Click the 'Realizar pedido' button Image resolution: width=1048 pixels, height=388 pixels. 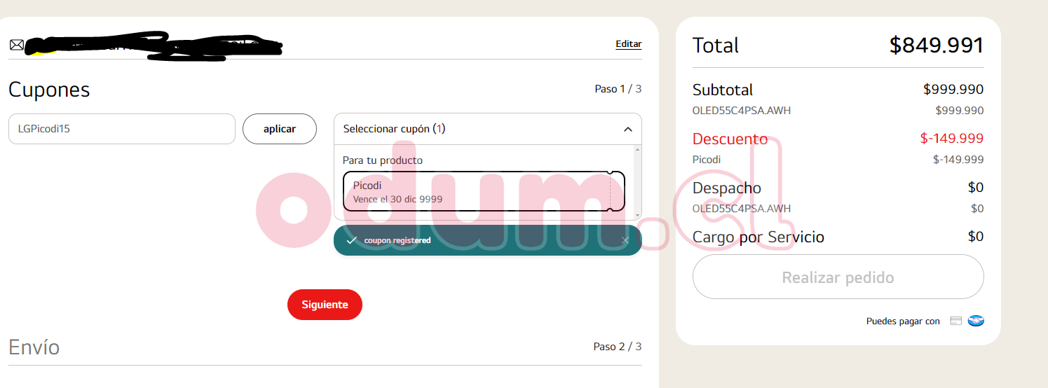pyautogui.click(x=838, y=277)
